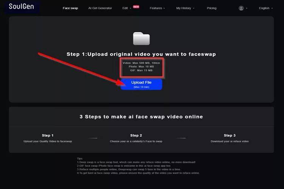284x189 pixels.
Task: Open the My History dropdown
Action: [x=185, y=8]
